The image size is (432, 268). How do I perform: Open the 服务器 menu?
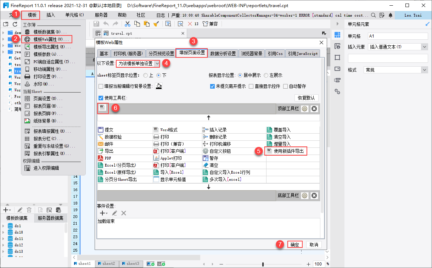point(101,15)
